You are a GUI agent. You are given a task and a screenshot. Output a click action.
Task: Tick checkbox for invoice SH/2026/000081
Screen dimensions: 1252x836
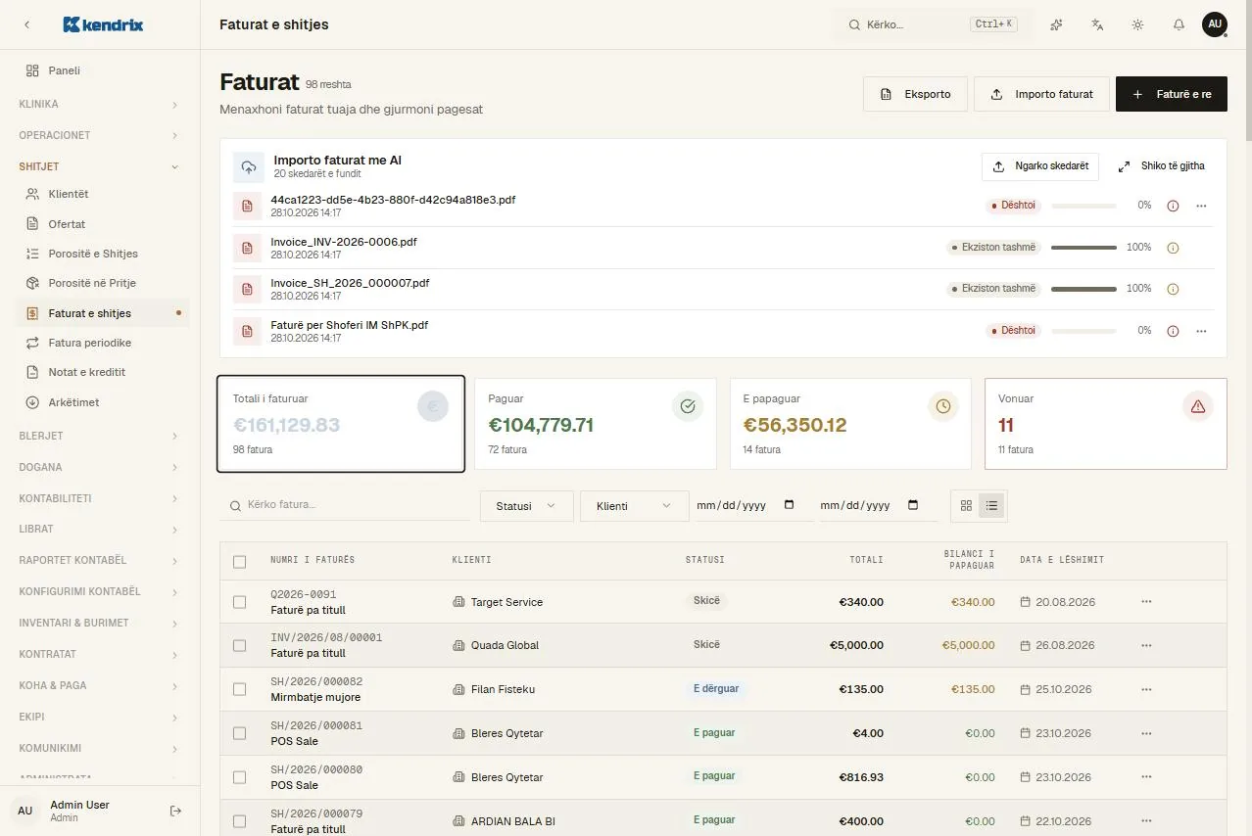240,733
